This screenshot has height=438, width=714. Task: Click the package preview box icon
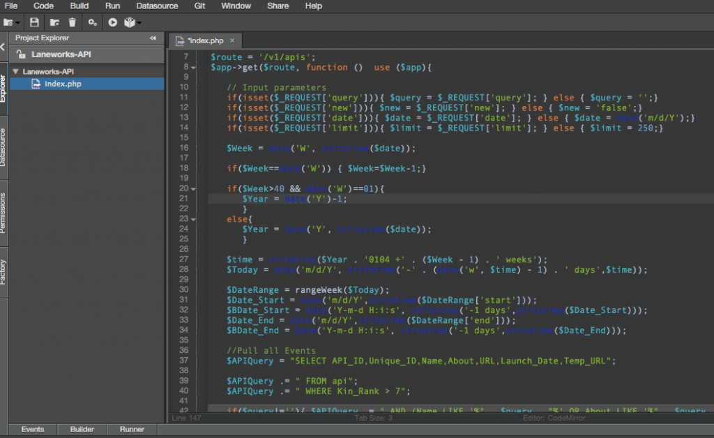pyautogui.click(x=130, y=22)
